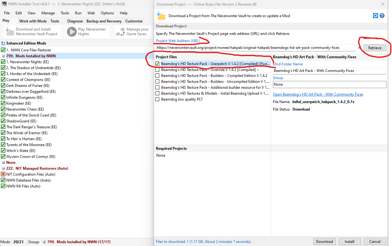Click the Play Neverwinter Nights play icon
Image resolution: width=392 pixels, height=246 pixels.
[x=72, y=31]
